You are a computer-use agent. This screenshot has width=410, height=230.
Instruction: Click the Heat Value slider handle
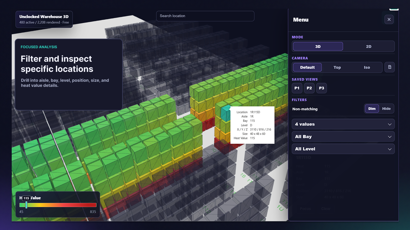pyautogui.click(x=26, y=205)
